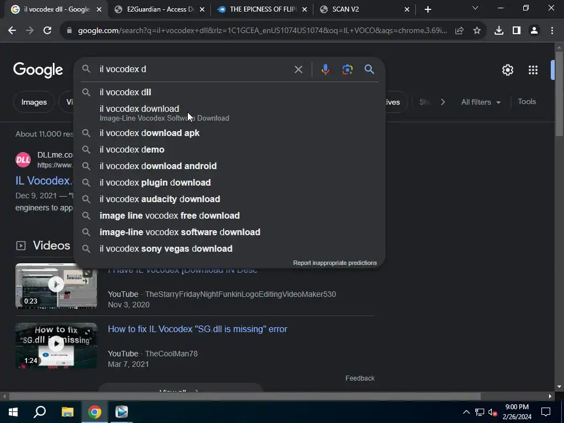Open Google quick settings gear
The image size is (564, 423).
coord(507,70)
